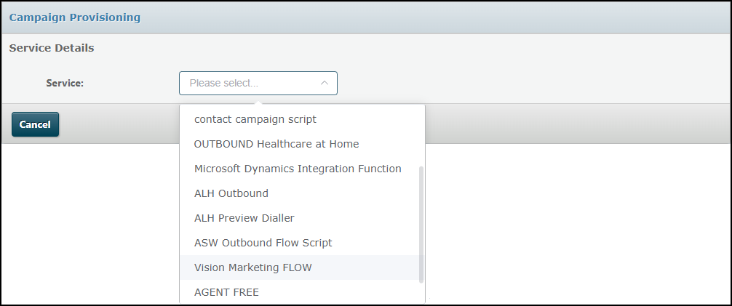732x306 pixels.
Task: Select the 'ALH Outbound' entry
Action: [x=231, y=193]
